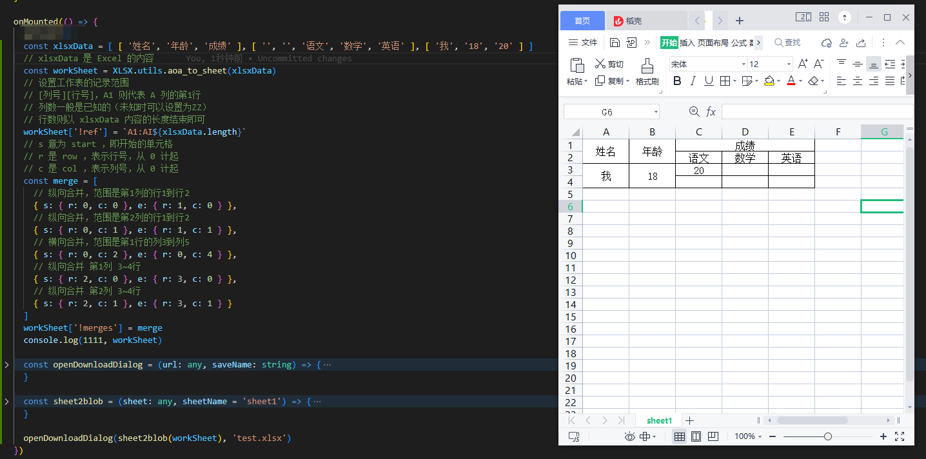Switch to the 首页 home tab

[x=582, y=21]
